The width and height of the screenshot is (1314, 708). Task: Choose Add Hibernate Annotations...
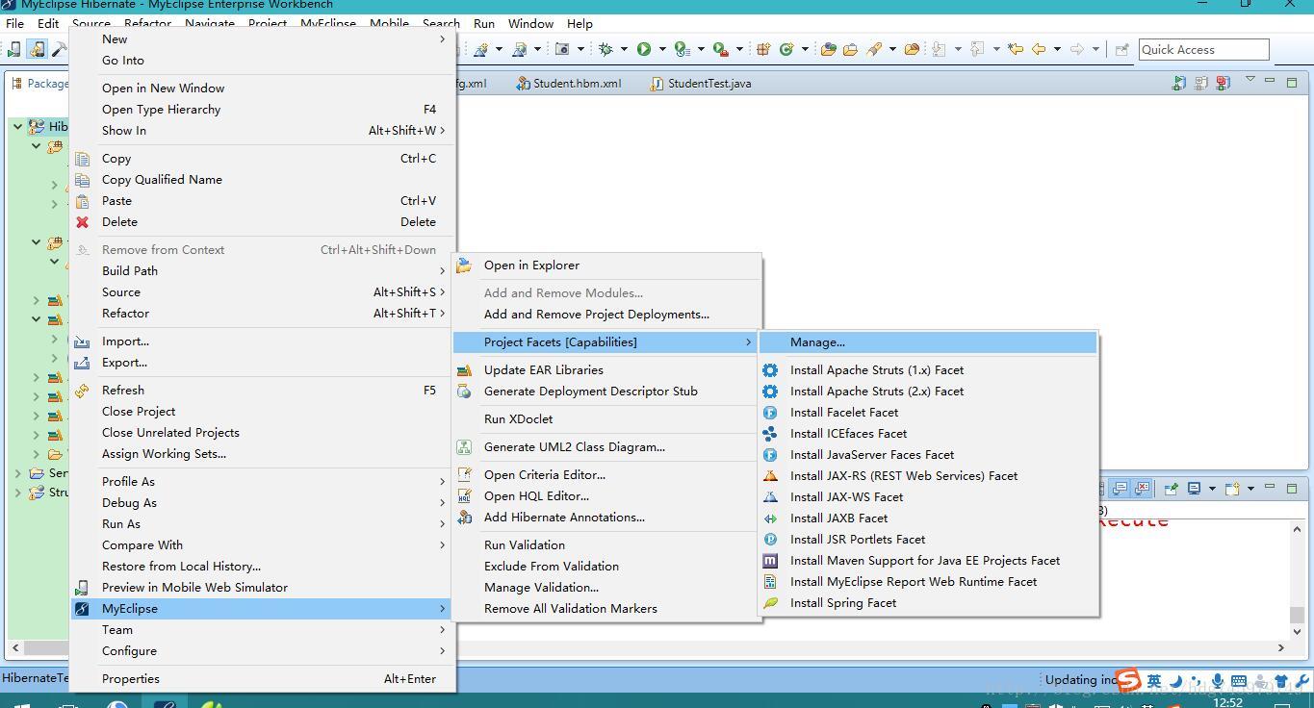(605, 518)
